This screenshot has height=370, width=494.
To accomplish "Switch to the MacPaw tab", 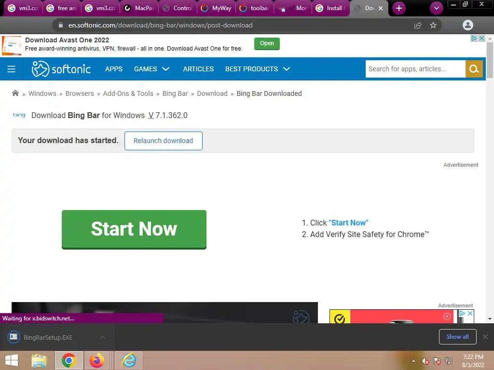I will [139, 8].
